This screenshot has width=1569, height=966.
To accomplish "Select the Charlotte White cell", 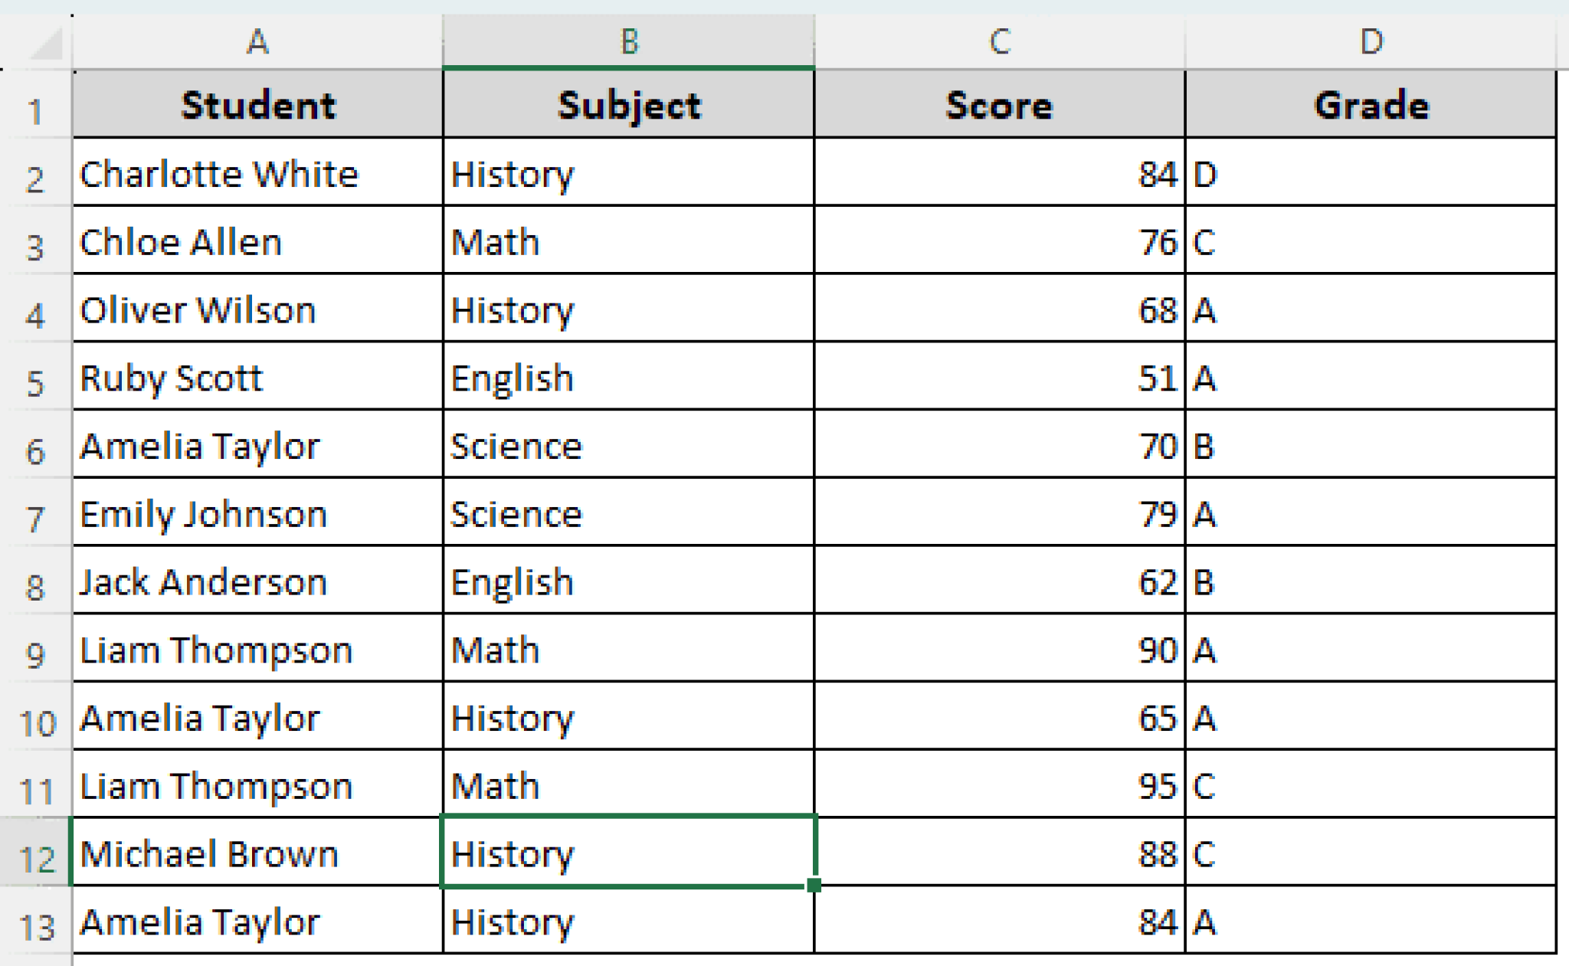I will [x=257, y=174].
